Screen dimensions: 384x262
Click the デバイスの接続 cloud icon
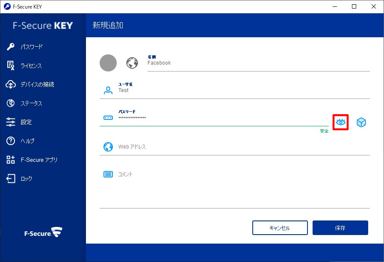tap(11, 84)
